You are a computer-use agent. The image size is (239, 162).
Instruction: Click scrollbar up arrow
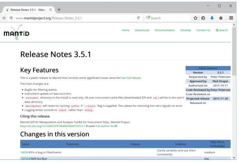234,25
